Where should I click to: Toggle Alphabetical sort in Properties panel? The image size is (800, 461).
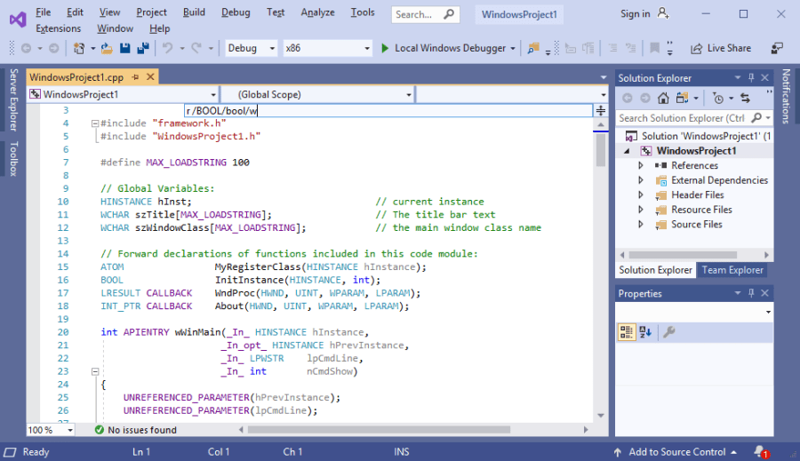pos(646,332)
